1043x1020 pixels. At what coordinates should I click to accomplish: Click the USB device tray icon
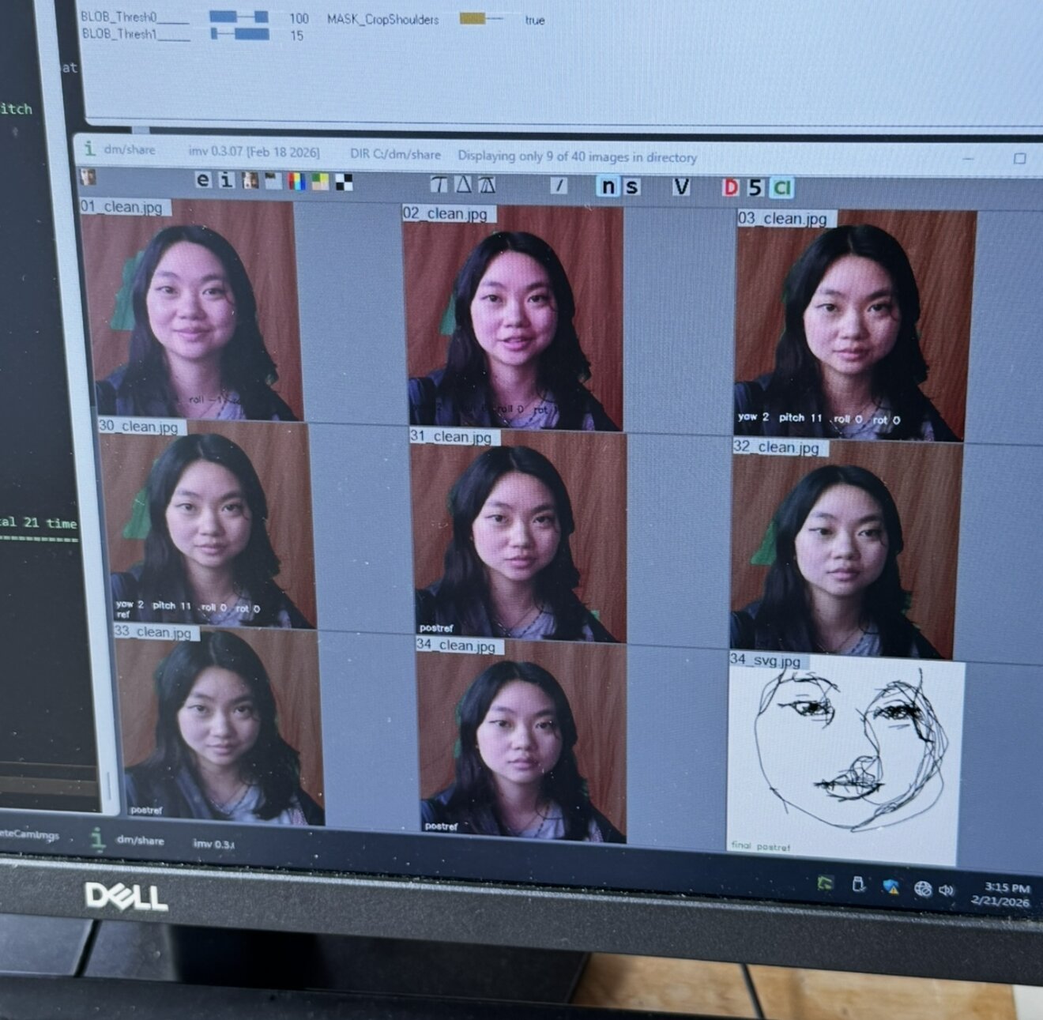coord(859,884)
